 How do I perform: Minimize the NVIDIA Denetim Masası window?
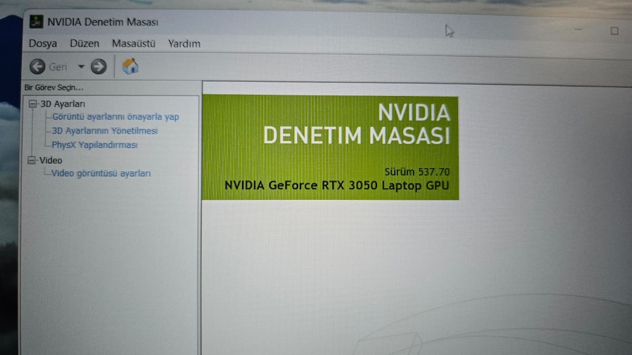point(578,30)
